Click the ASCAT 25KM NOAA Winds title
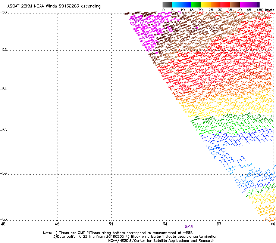The width and height of the screenshot is (276, 243). point(54,6)
